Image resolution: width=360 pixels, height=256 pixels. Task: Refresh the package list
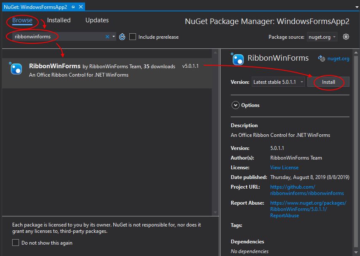(x=122, y=37)
